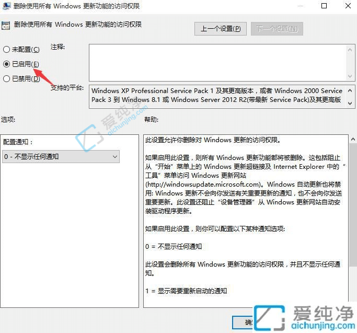Open the 配置通知 dropdown list

click(x=61, y=156)
